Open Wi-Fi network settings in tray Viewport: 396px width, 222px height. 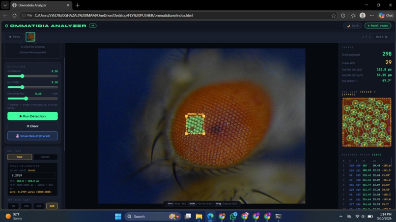pos(357,217)
